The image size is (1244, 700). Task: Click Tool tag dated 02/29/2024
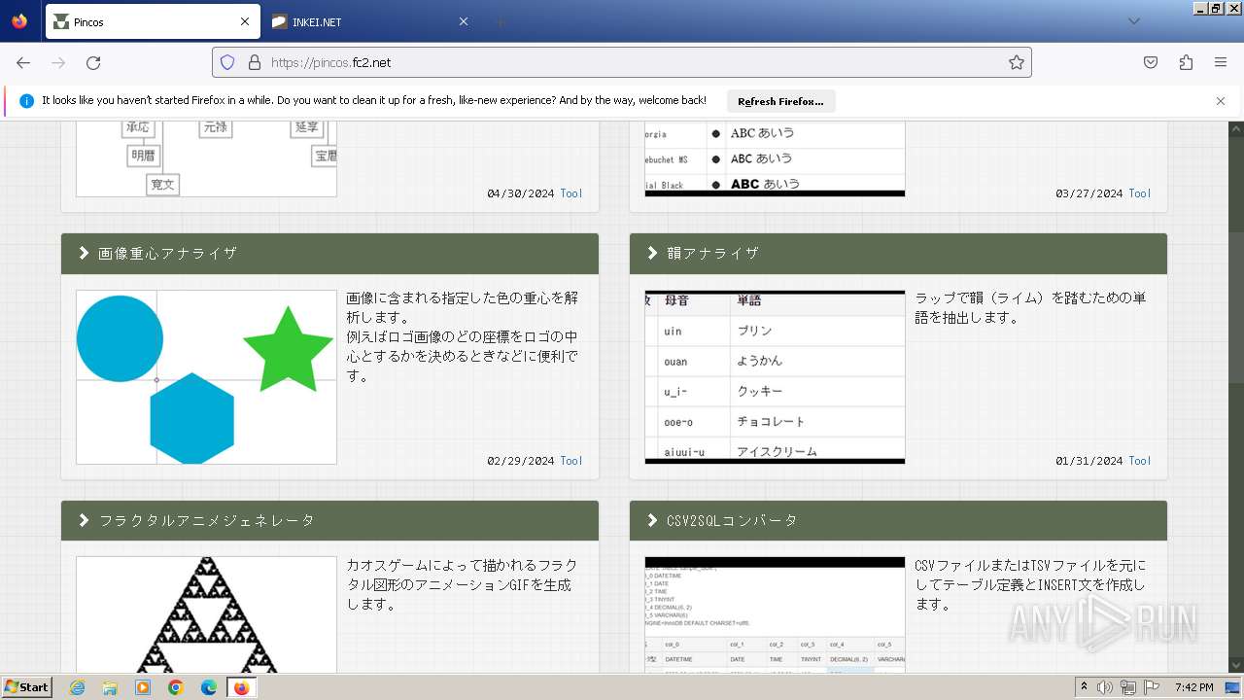[571, 461]
